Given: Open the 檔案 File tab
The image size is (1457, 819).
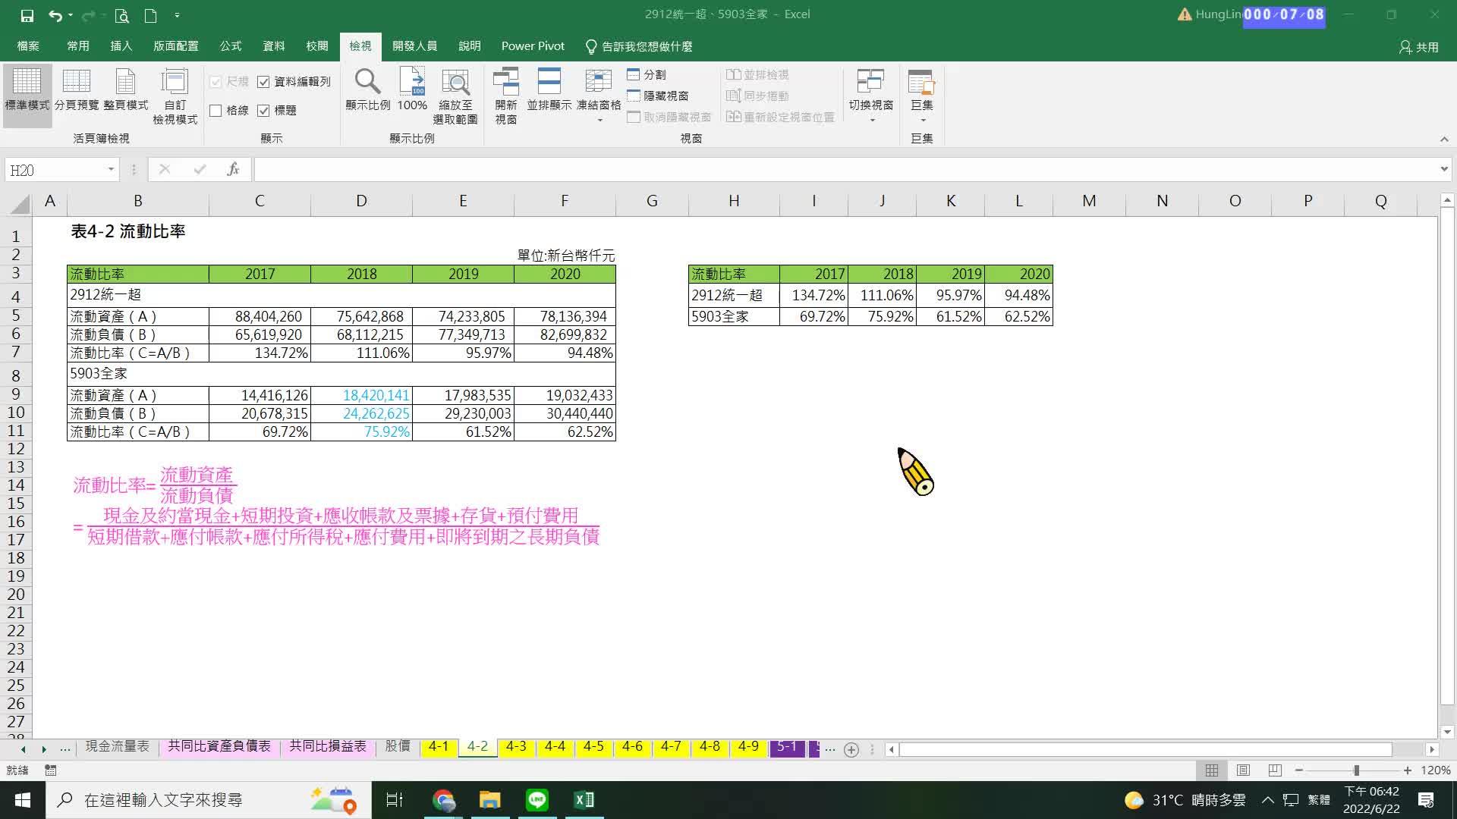Looking at the screenshot, I should [x=28, y=46].
